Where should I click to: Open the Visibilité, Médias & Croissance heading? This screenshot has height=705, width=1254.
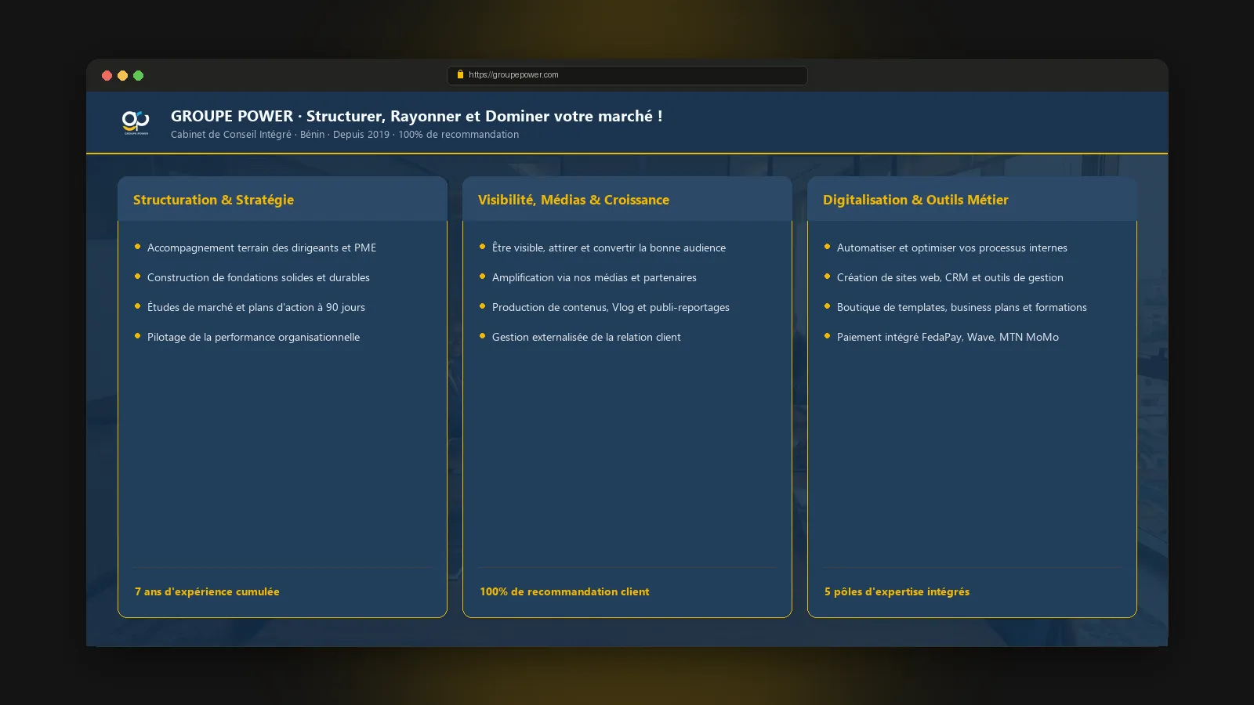[x=574, y=200]
